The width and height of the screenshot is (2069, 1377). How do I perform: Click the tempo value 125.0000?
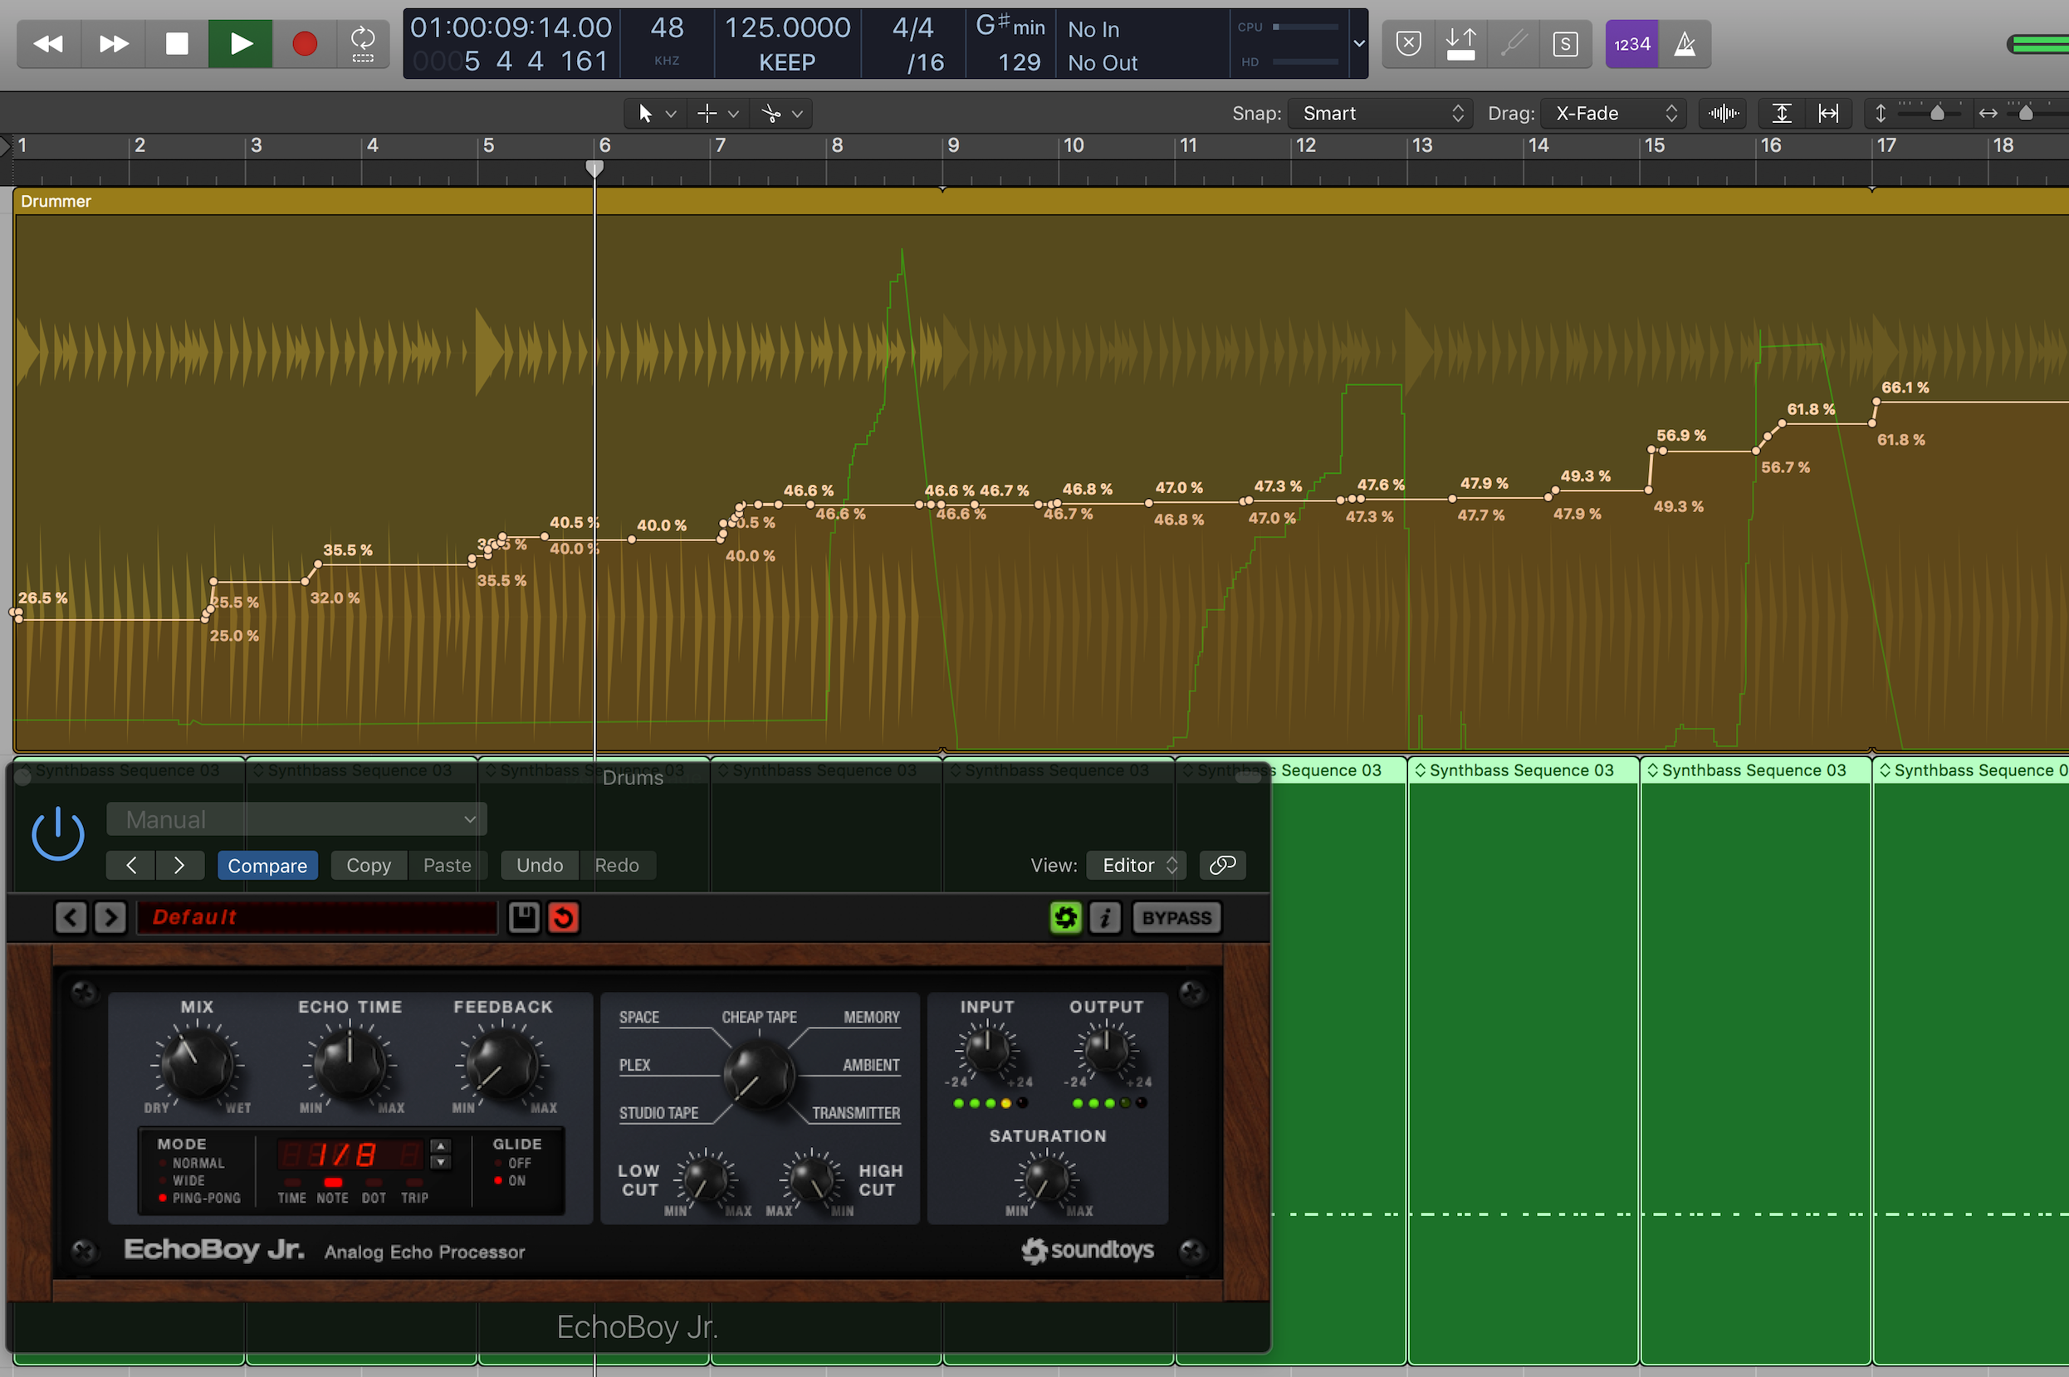pos(787,28)
